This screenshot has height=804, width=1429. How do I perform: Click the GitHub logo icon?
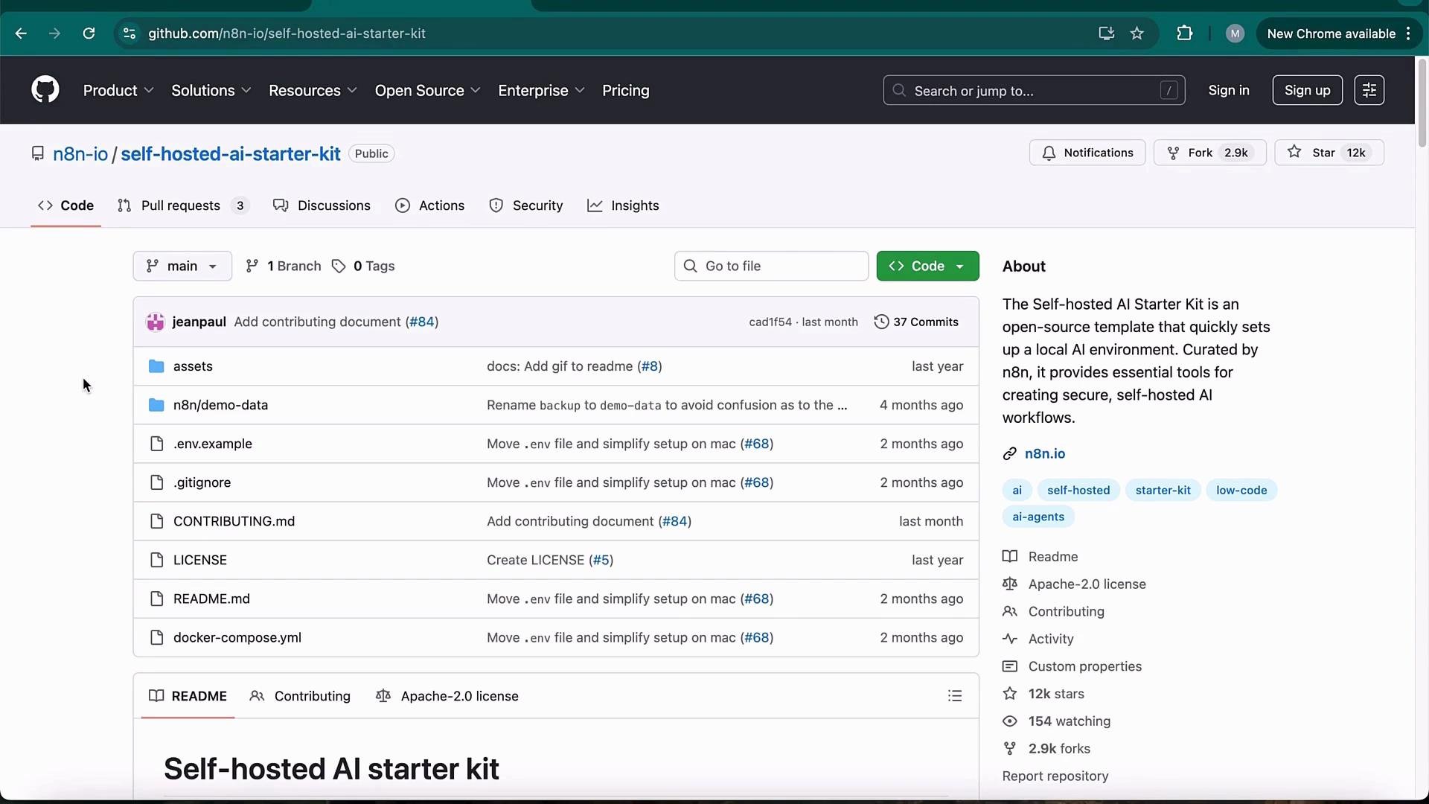[45, 90]
